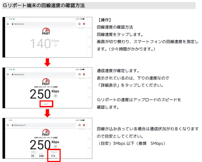Open the tab switcher icon in the 140 Kbps screenshot
202x162 pixels.
pos(80,24)
